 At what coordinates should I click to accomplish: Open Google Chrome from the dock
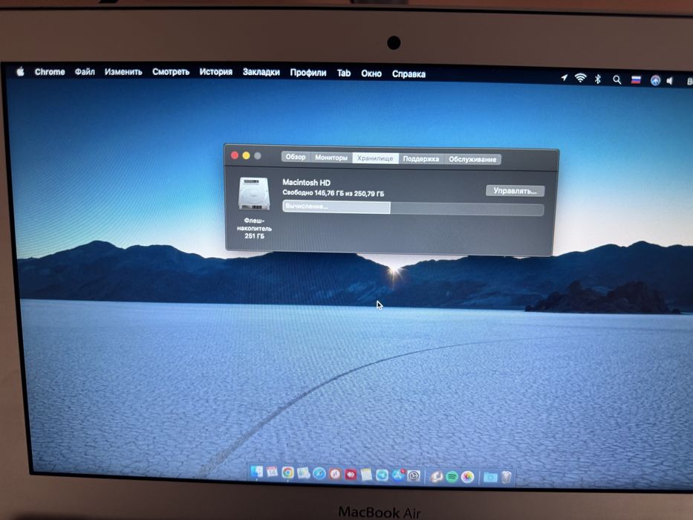287,473
